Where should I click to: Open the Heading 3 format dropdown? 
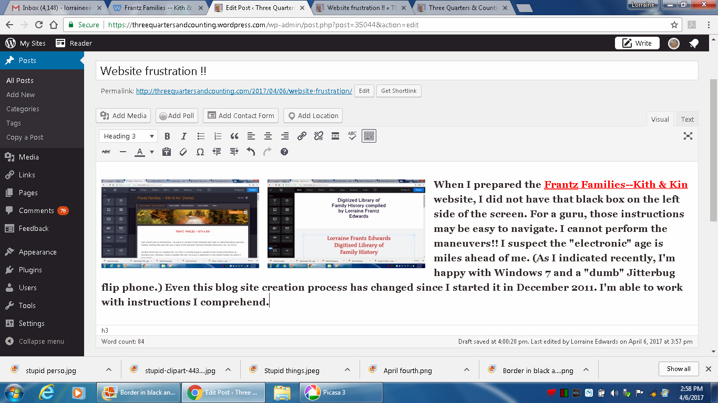coord(128,136)
